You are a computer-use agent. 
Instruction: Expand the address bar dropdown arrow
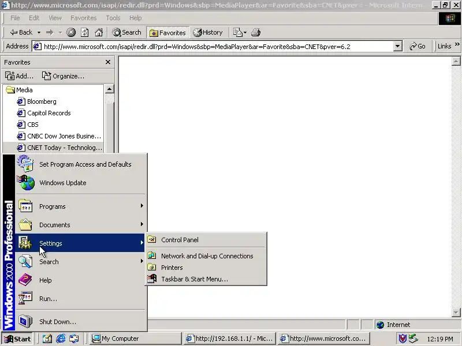click(398, 47)
